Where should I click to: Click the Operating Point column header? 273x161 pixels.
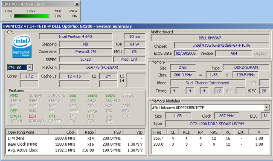(x=27, y=132)
